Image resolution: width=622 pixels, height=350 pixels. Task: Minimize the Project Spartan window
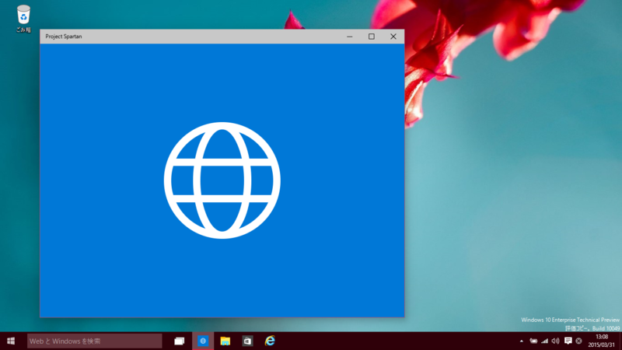pos(349,37)
